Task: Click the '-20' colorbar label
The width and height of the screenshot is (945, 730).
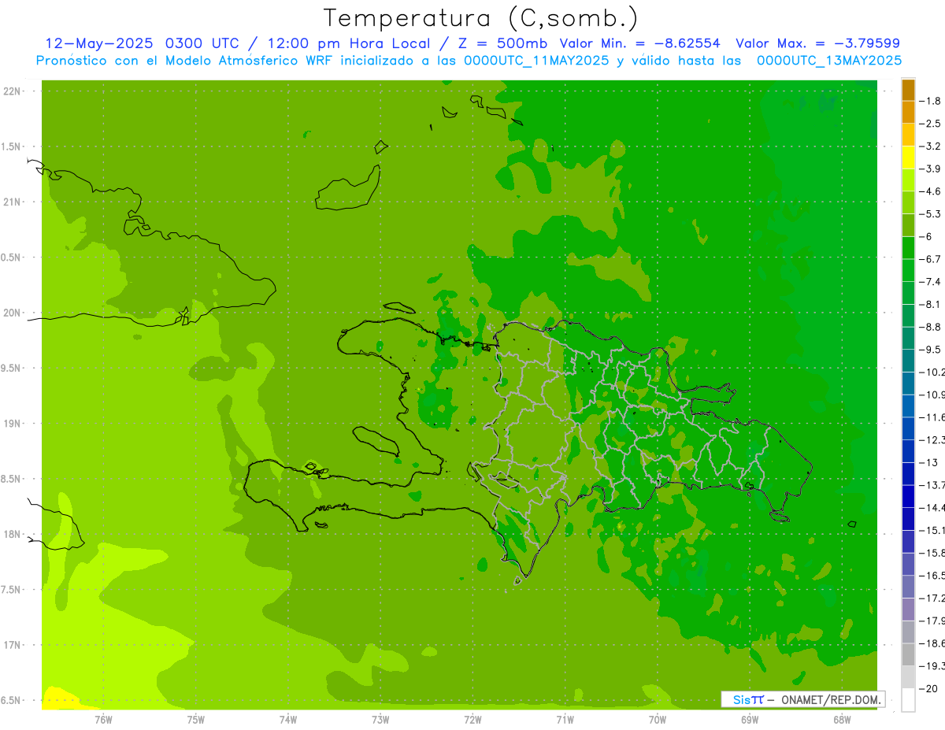Action: (x=928, y=688)
